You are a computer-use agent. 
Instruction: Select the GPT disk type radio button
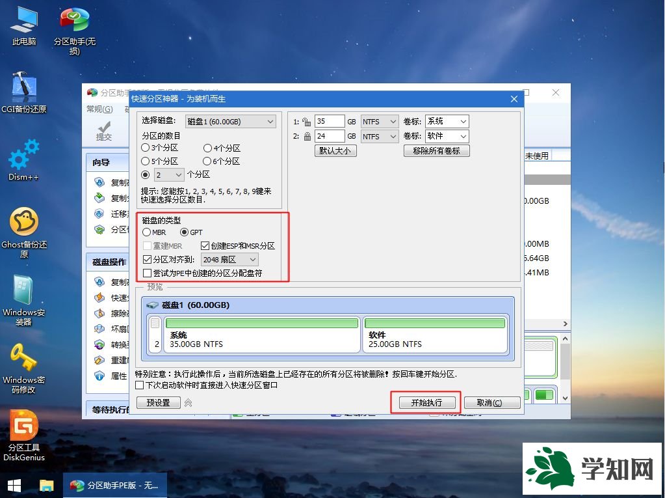click(184, 232)
